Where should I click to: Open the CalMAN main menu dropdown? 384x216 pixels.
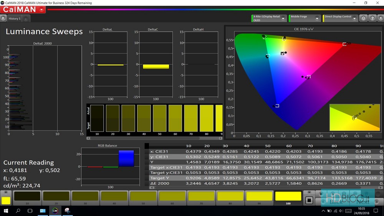pyautogui.click(x=41, y=9)
